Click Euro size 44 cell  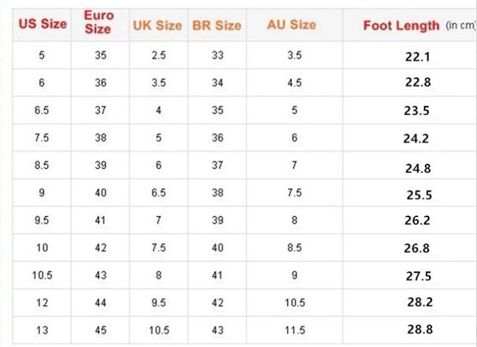100,303
